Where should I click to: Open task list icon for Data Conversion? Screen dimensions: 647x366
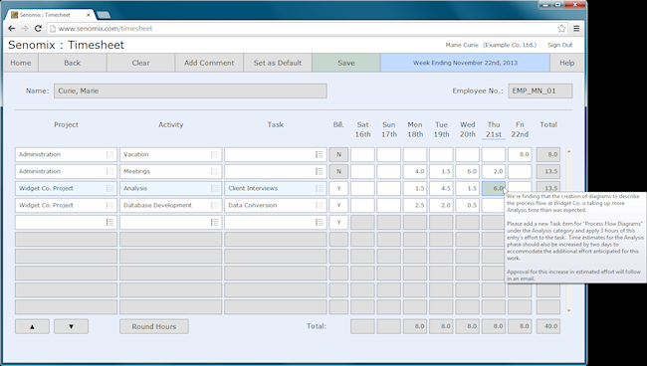tap(320, 205)
